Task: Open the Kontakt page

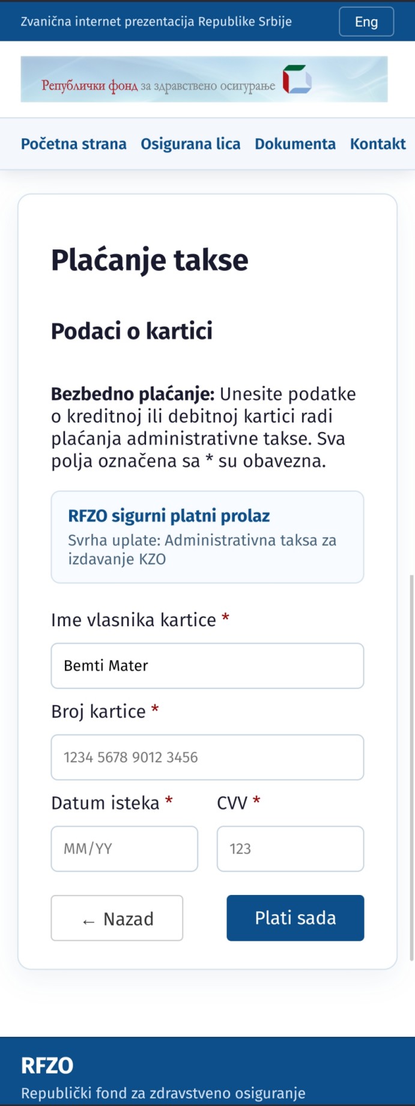Action: (x=378, y=144)
